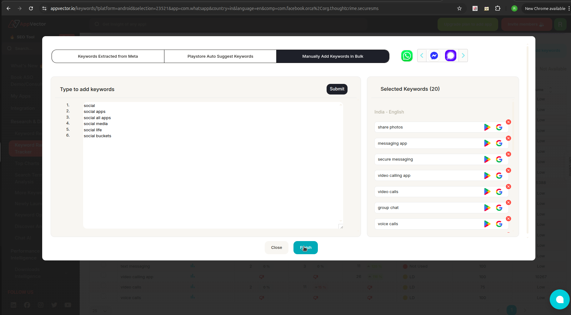Click the Play Store icon beside 'share photos'

click(487, 127)
